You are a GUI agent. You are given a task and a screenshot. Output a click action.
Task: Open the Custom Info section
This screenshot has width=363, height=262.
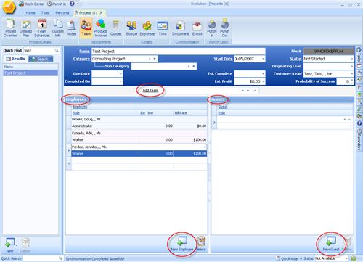pos(58,28)
